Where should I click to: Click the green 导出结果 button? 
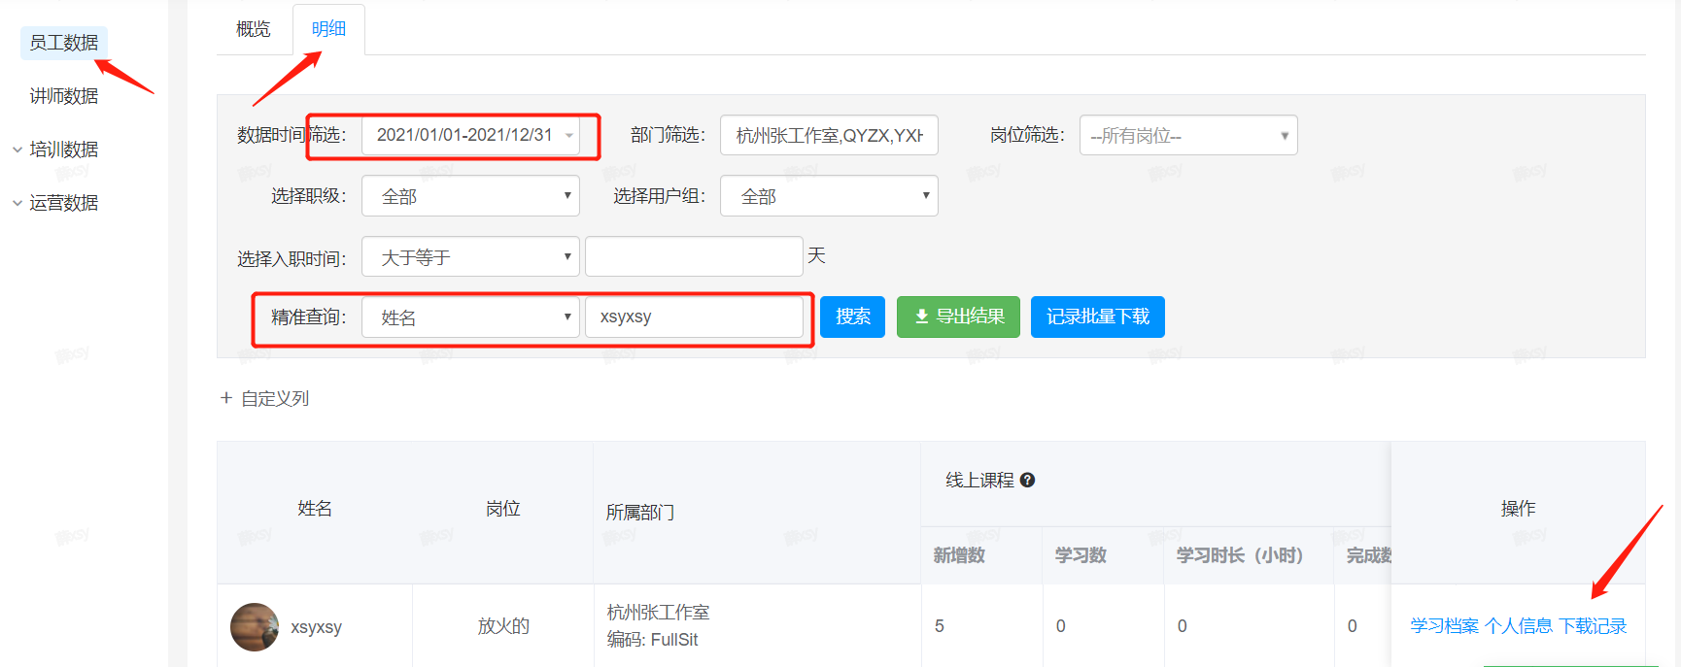957,317
